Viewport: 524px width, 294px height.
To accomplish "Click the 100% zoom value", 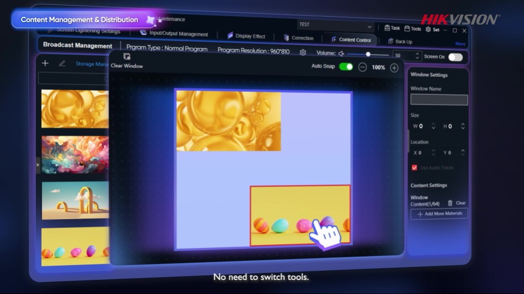I will pyautogui.click(x=378, y=67).
